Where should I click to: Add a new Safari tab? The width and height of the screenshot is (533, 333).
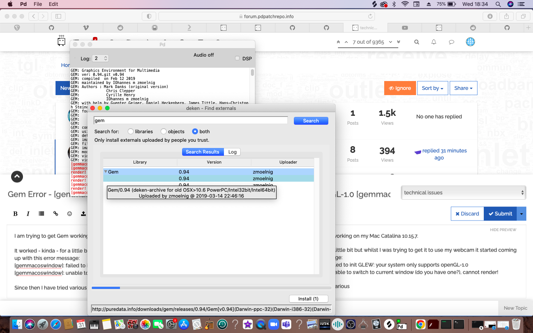528,28
